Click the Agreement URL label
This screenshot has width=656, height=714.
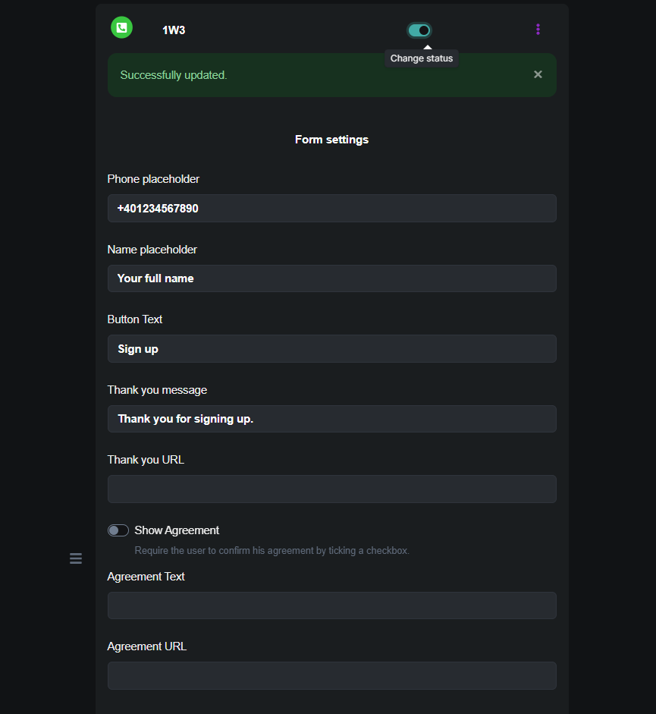point(147,646)
